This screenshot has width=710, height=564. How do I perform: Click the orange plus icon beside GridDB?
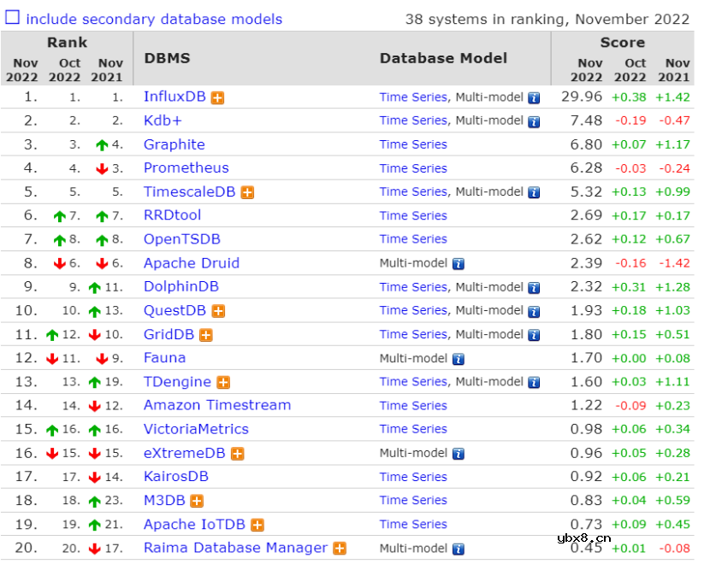(x=205, y=335)
